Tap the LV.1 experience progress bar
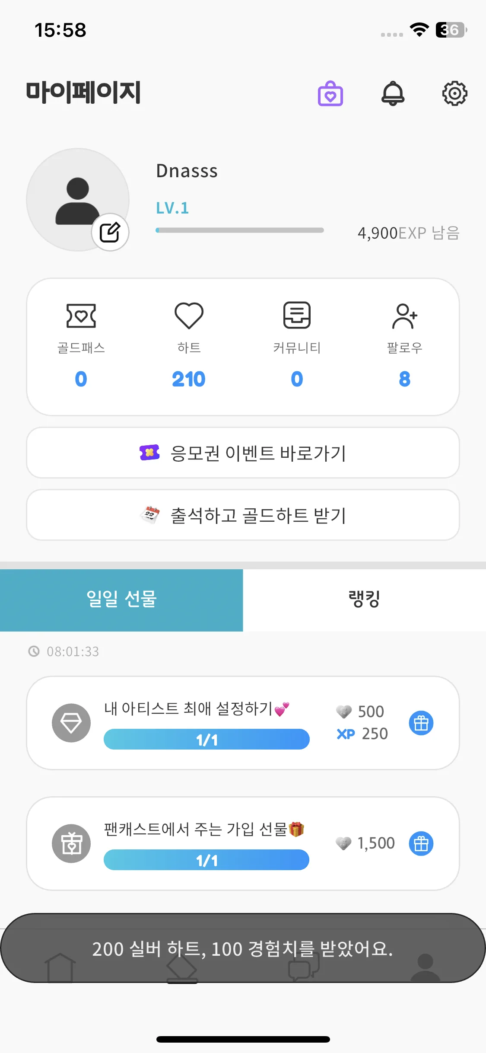 click(x=240, y=230)
